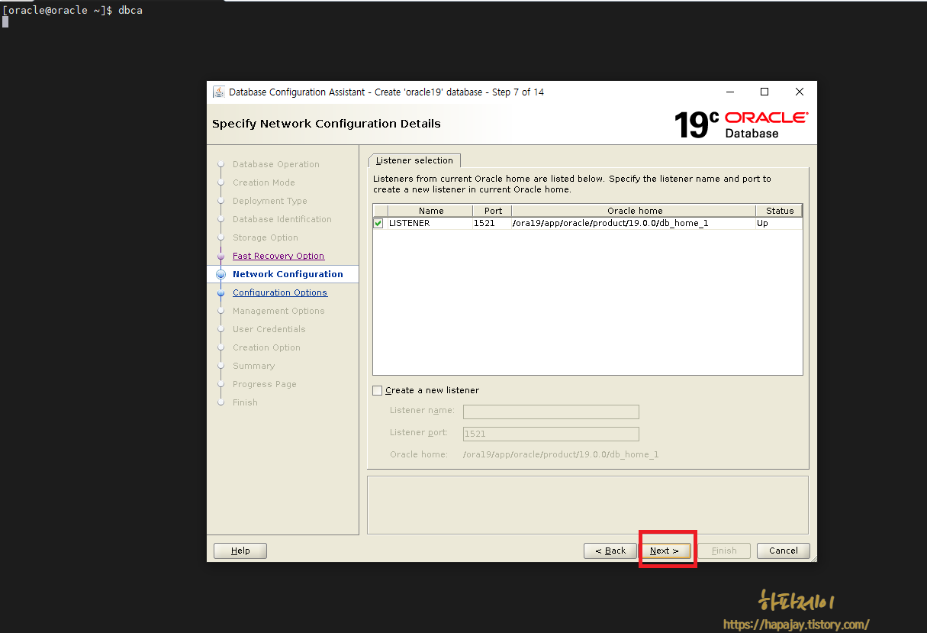The height and width of the screenshot is (633, 927).
Task: Click the Port column header
Action: pyautogui.click(x=493, y=211)
